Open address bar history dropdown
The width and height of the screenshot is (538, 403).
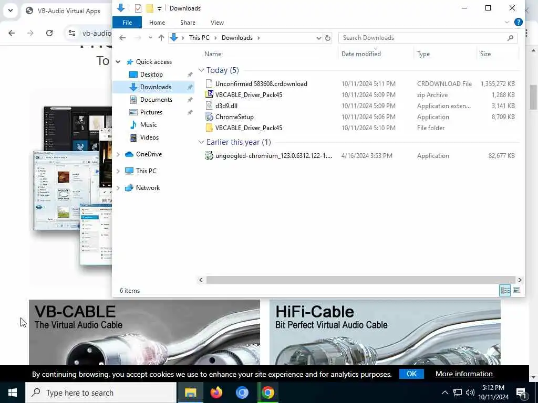click(318, 38)
